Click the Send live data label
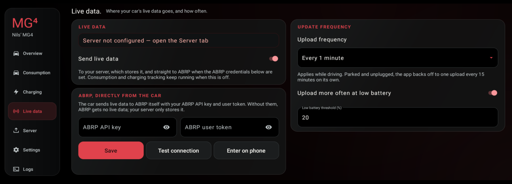512x184 pixels. click(x=98, y=59)
